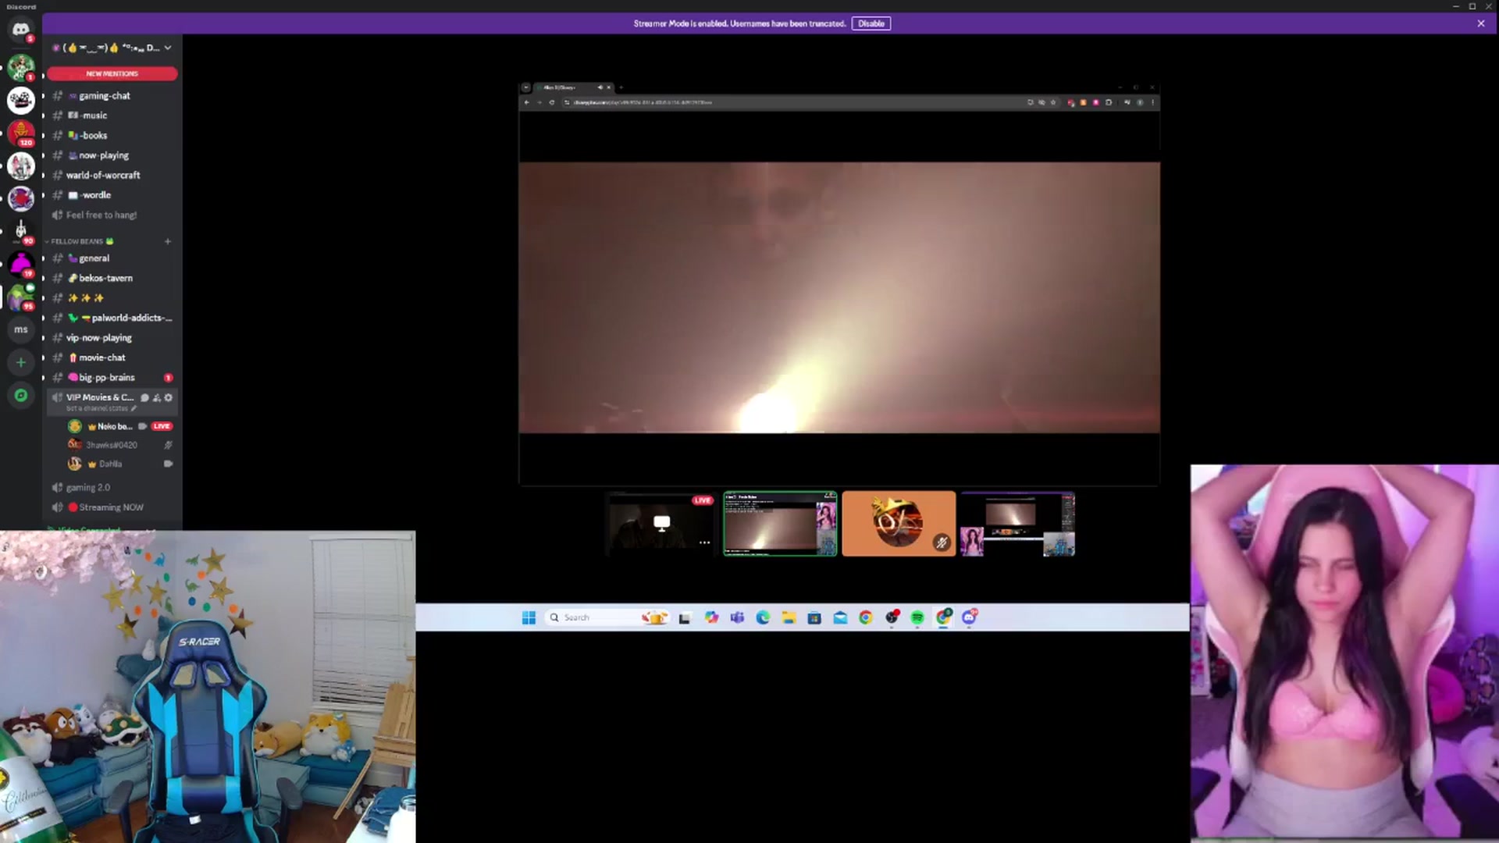Click invite people icon on VIP Movies channel

[157, 397]
